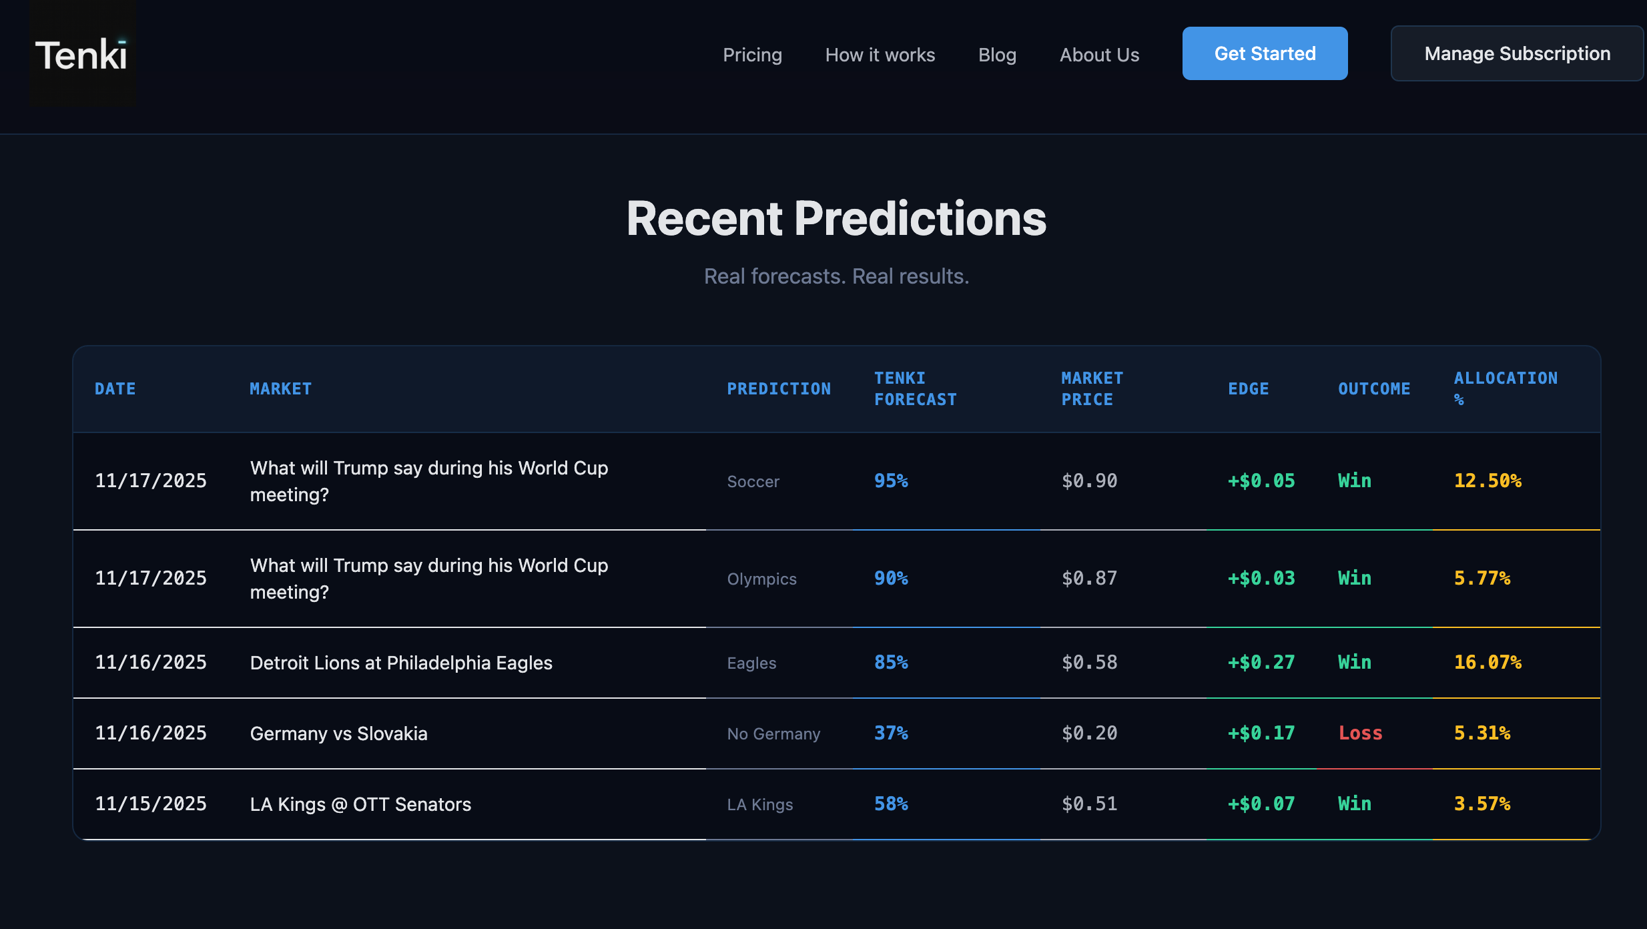Click the EDGE column header
The image size is (1647, 929).
tap(1248, 388)
